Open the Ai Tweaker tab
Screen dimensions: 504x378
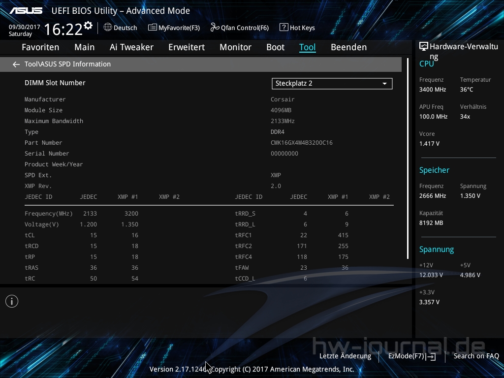(131, 47)
